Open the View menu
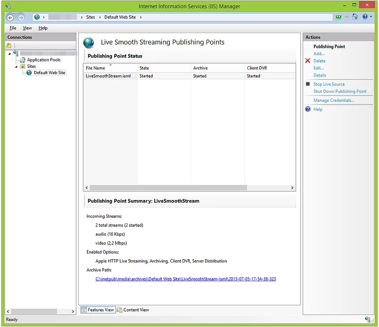The width and height of the screenshot is (379, 327). [x=27, y=28]
